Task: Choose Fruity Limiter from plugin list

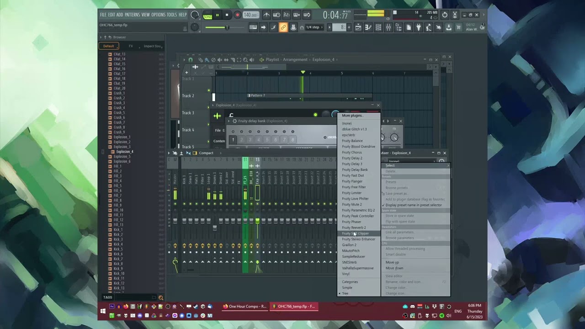Action: tap(351, 193)
